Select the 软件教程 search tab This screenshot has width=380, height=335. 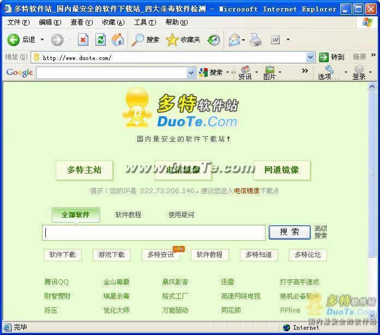click(128, 214)
